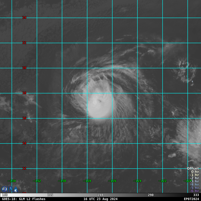The height and width of the screenshot is (201, 201).
Task: Select the -1 hr offset legend entry
Action: click(x=194, y=175)
